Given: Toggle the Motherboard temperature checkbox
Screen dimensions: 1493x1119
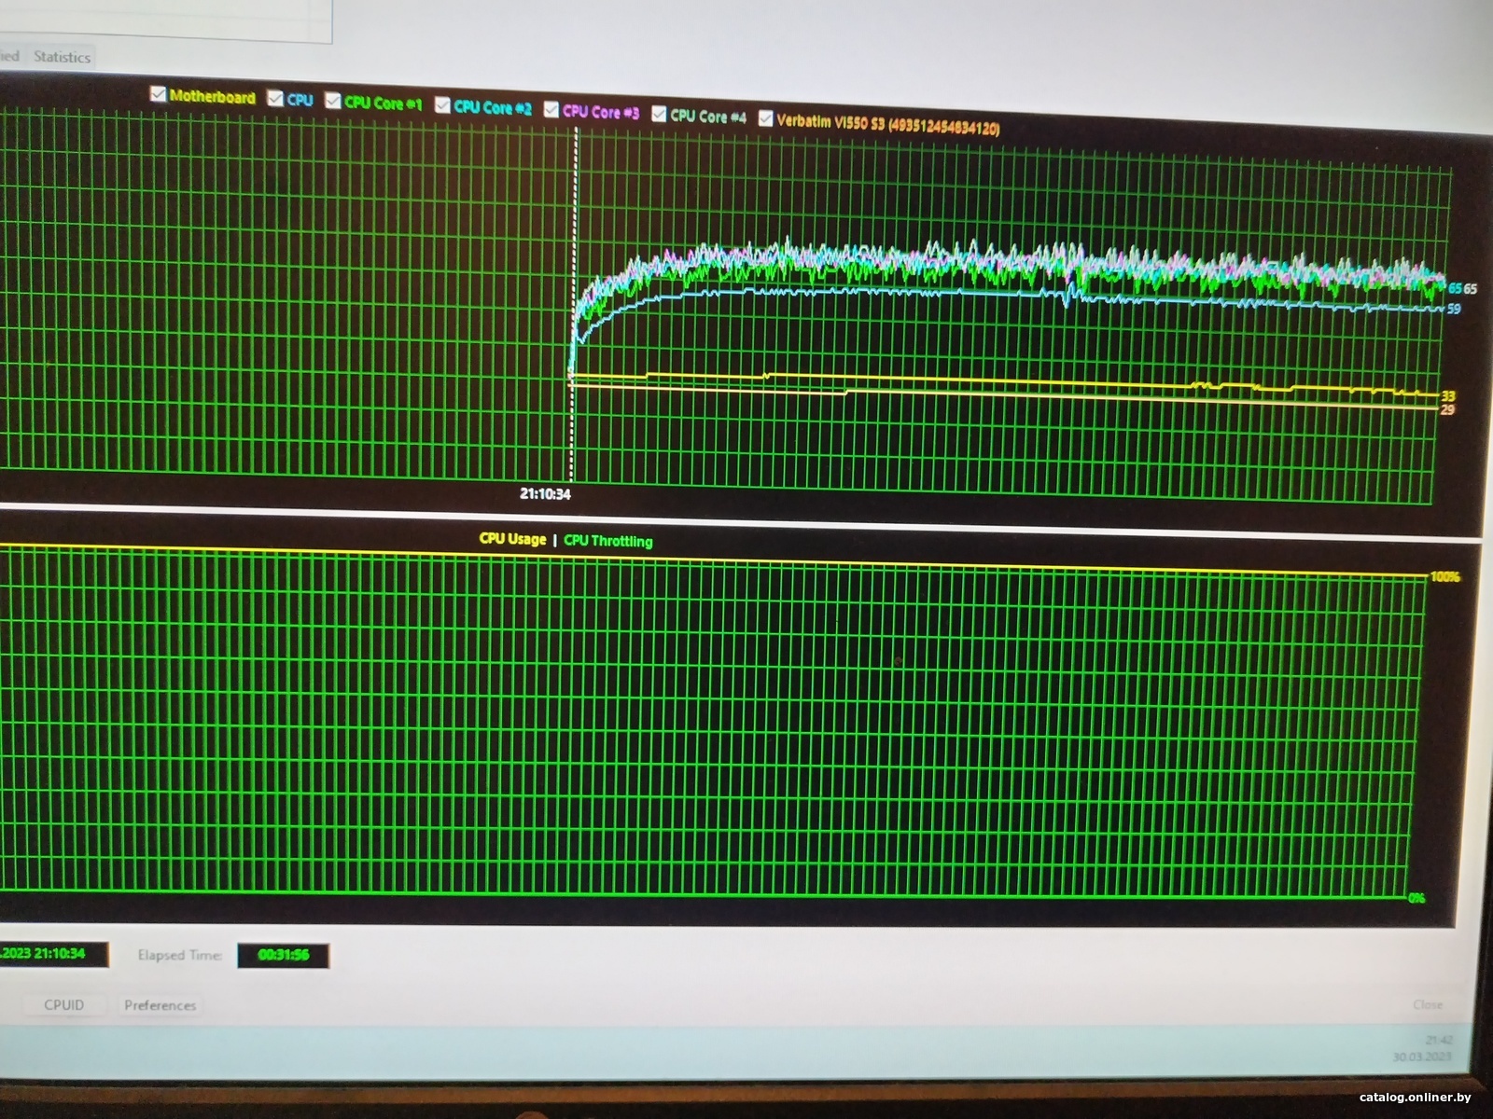Looking at the screenshot, I should [158, 94].
